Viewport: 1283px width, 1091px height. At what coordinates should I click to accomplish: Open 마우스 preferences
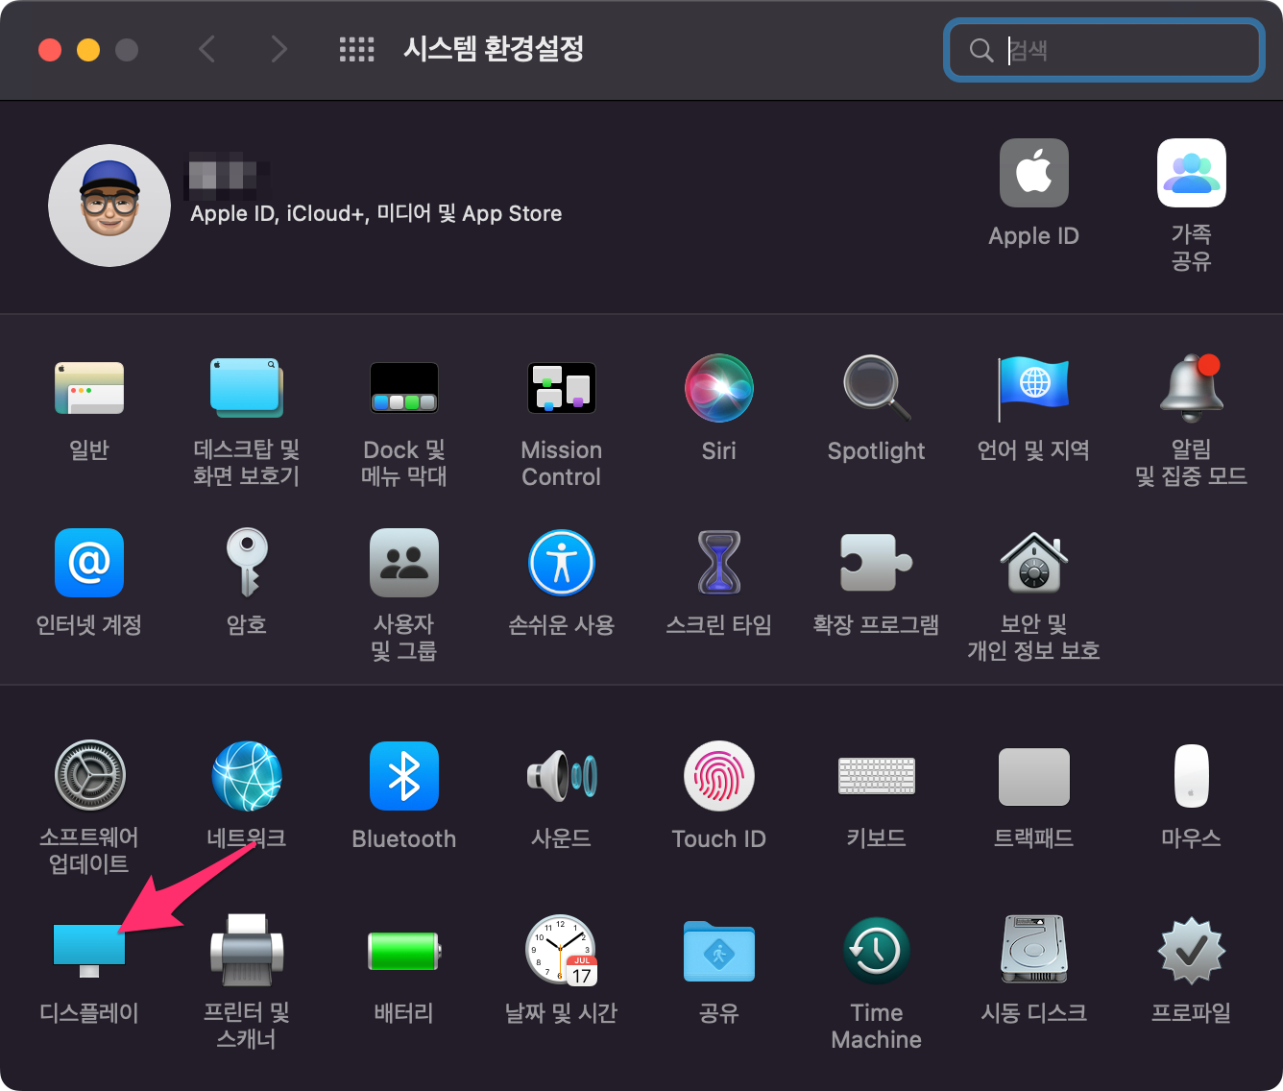[x=1192, y=775]
